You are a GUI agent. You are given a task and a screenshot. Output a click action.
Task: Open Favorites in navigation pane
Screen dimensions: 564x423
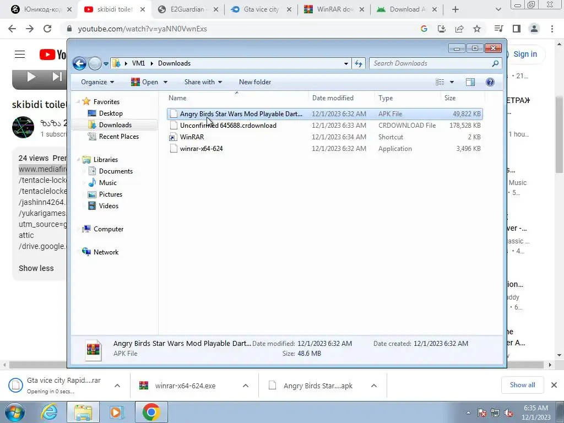tap(106, 102)
